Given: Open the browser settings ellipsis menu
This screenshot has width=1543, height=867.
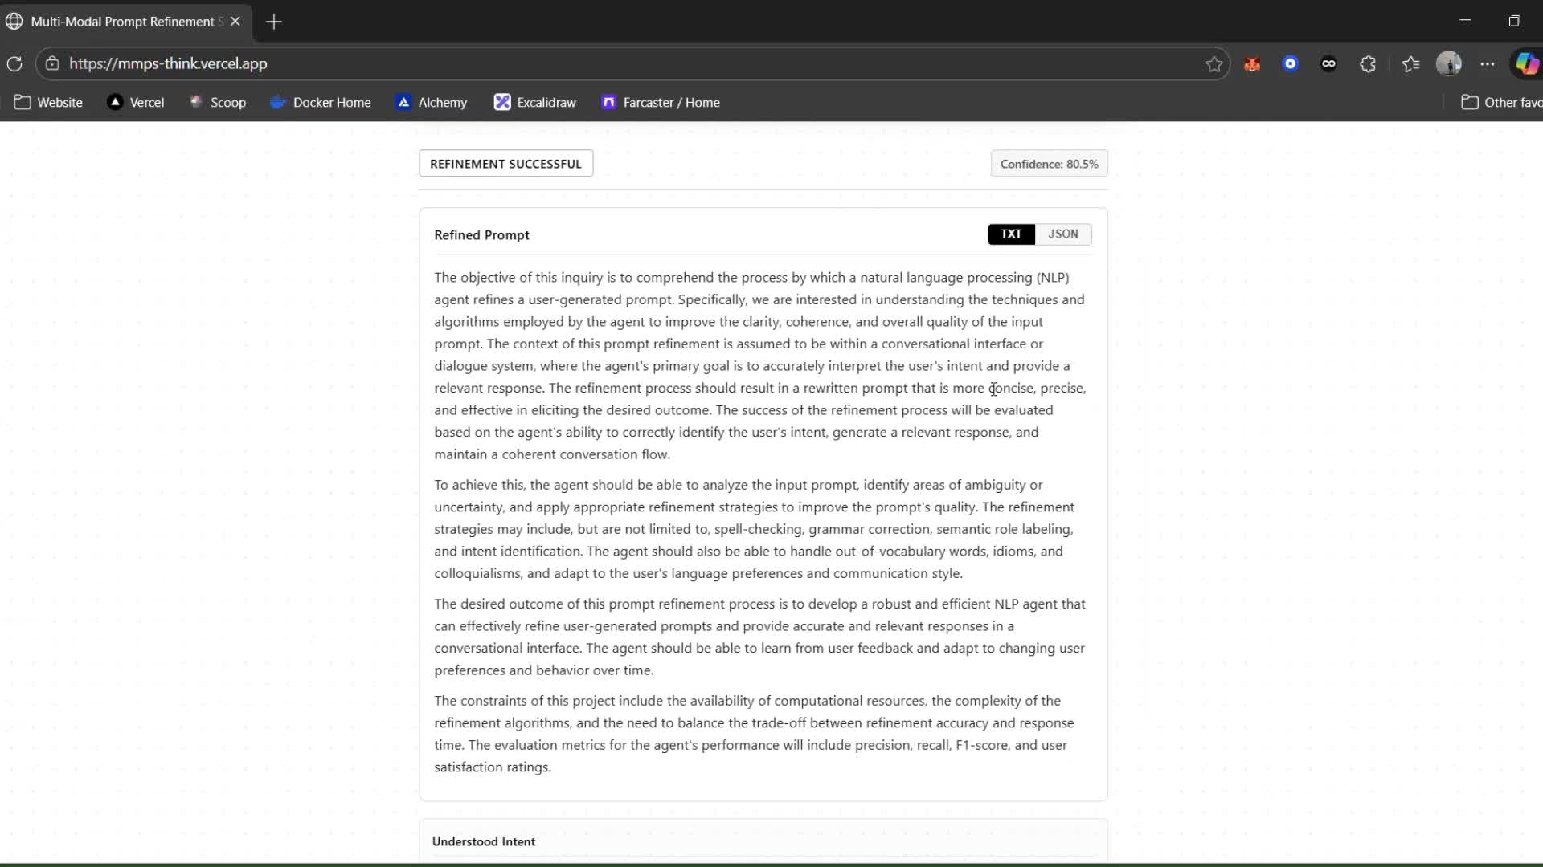Looking at the screenshot, I should click(1488, 63).
